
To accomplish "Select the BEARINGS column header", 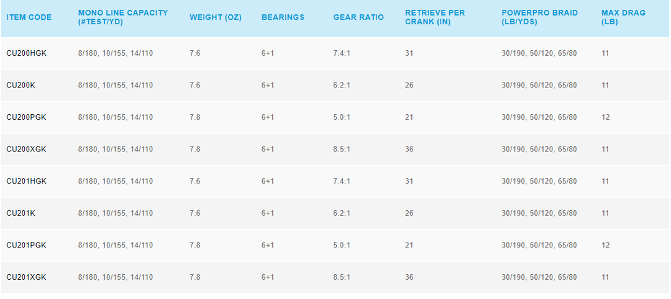I will 283,17.
